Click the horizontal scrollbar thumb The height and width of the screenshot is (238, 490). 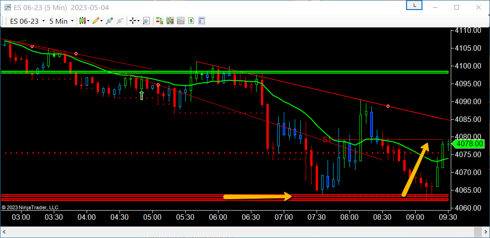[x=478, y=233]
